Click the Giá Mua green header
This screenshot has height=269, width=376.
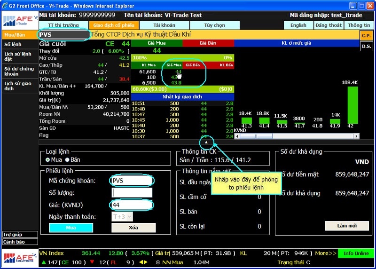pos(157,43)
